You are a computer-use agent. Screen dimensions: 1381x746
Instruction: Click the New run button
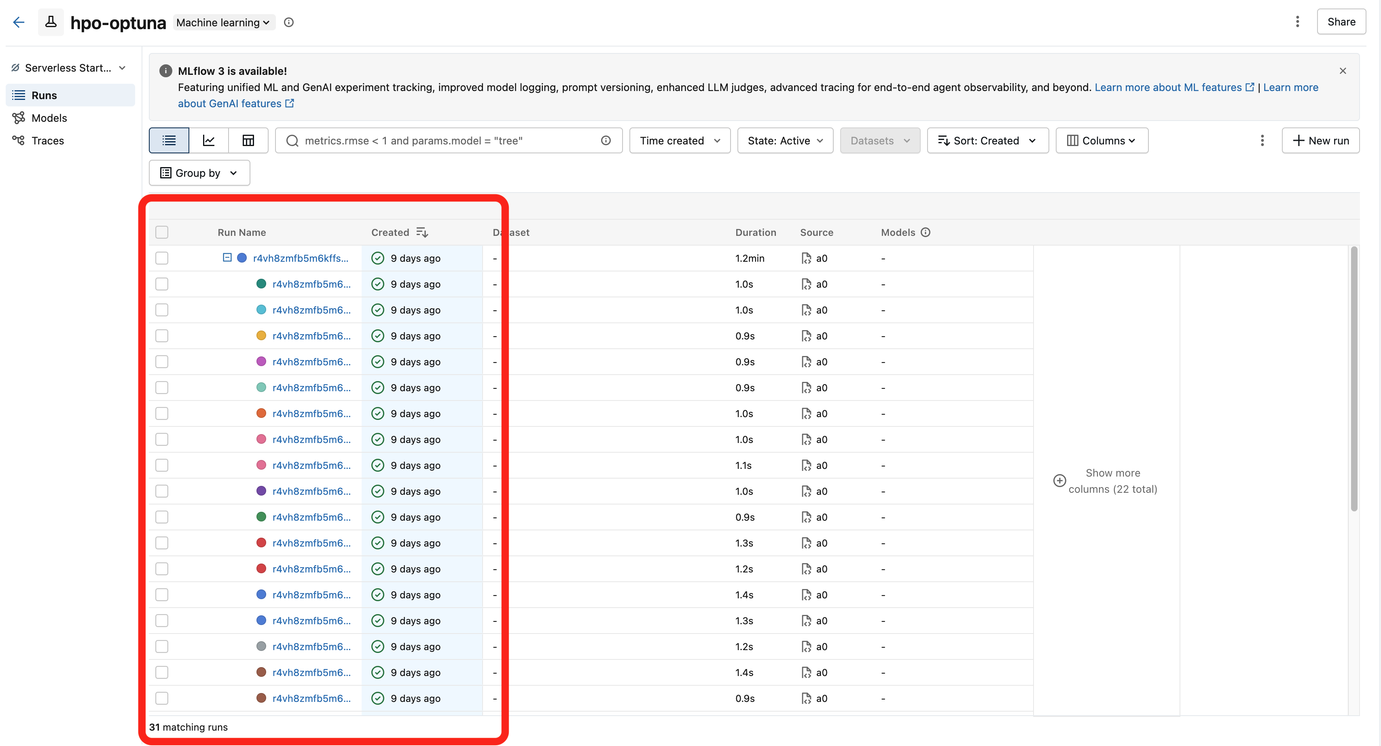pos(1320,140)
